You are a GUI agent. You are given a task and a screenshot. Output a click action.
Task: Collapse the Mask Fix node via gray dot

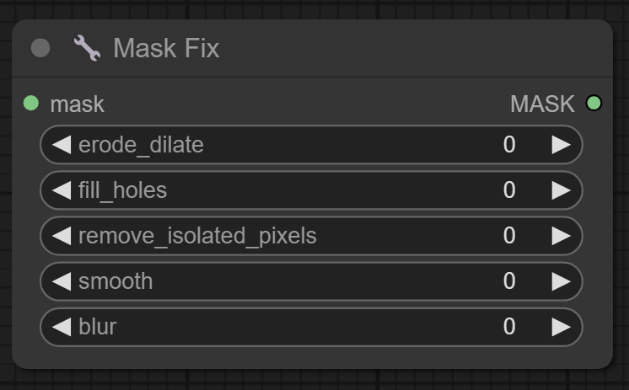pos(40,48)
